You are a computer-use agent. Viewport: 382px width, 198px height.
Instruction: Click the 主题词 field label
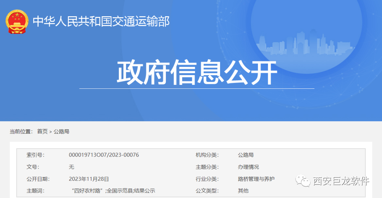[x=36, y=191]
